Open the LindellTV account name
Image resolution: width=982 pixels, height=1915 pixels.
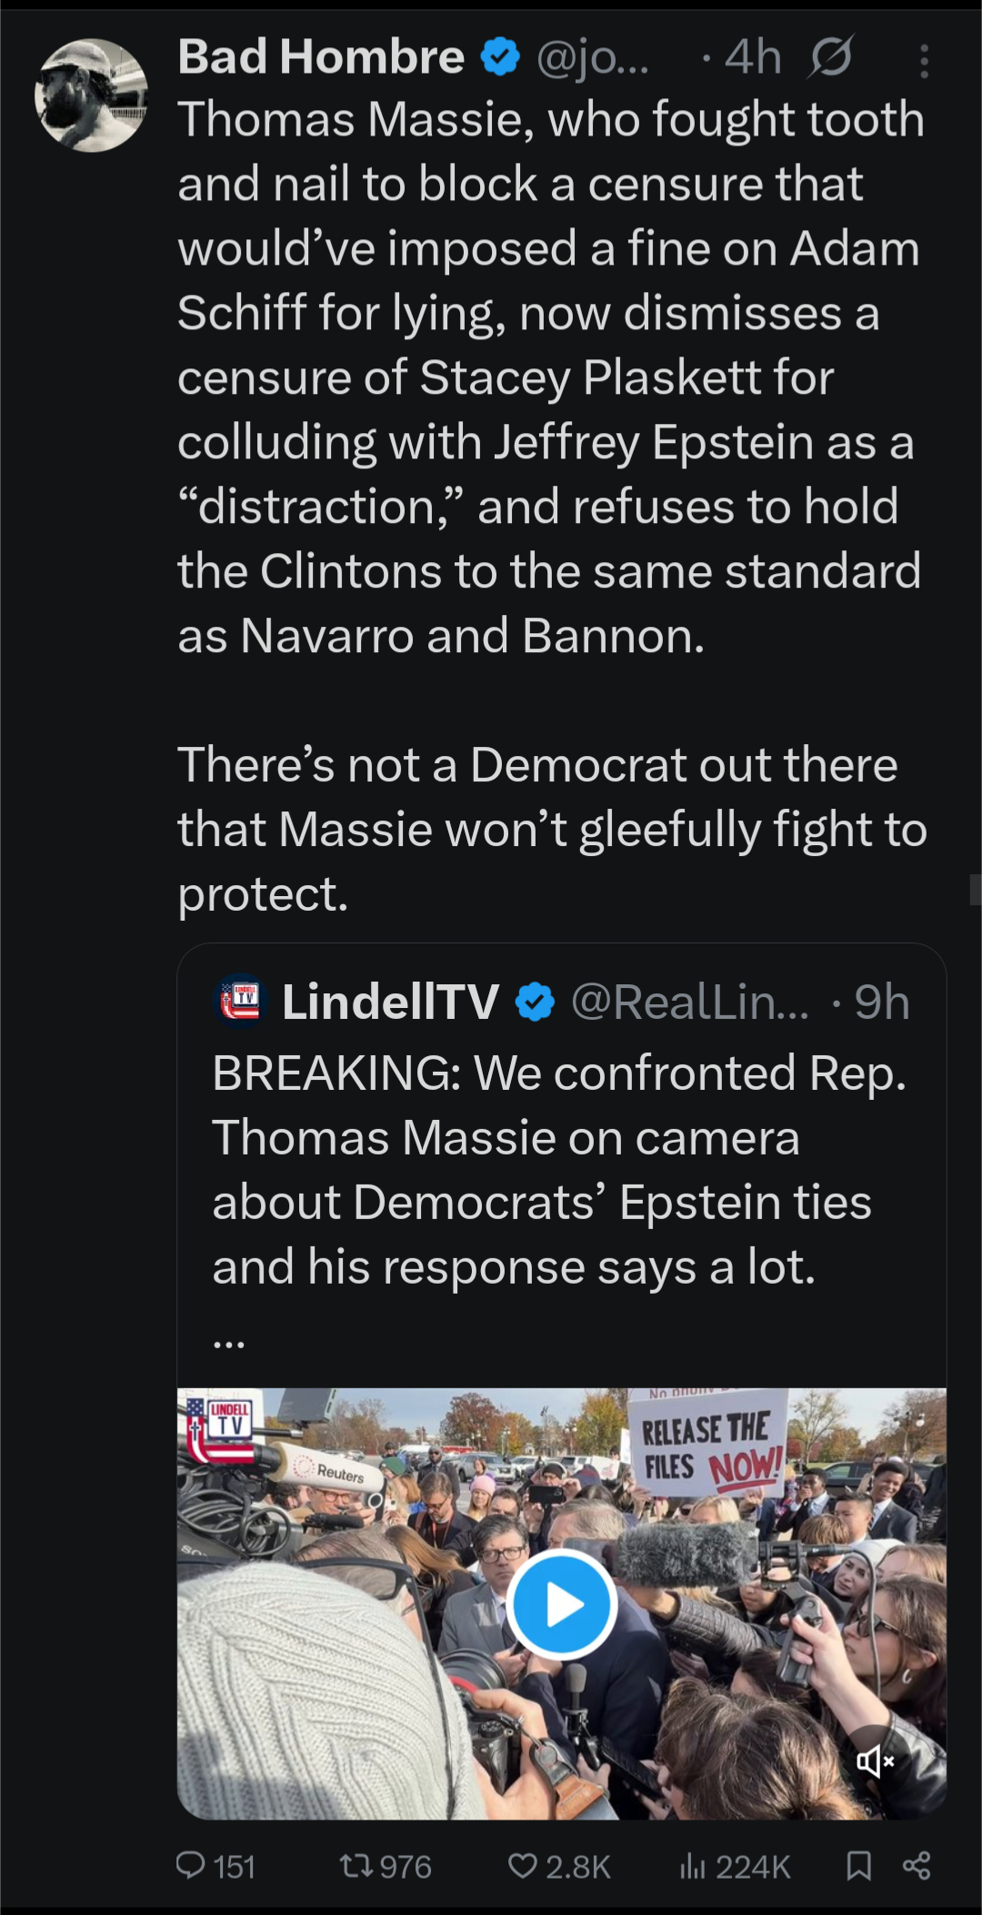pyautogui.click(x=390, y=1003)
